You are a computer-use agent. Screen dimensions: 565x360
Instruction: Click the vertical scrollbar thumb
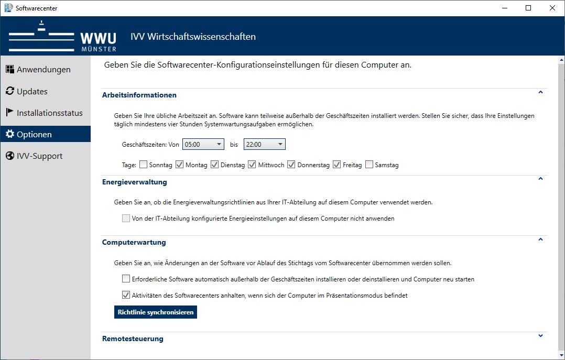[x=561, y=206]
